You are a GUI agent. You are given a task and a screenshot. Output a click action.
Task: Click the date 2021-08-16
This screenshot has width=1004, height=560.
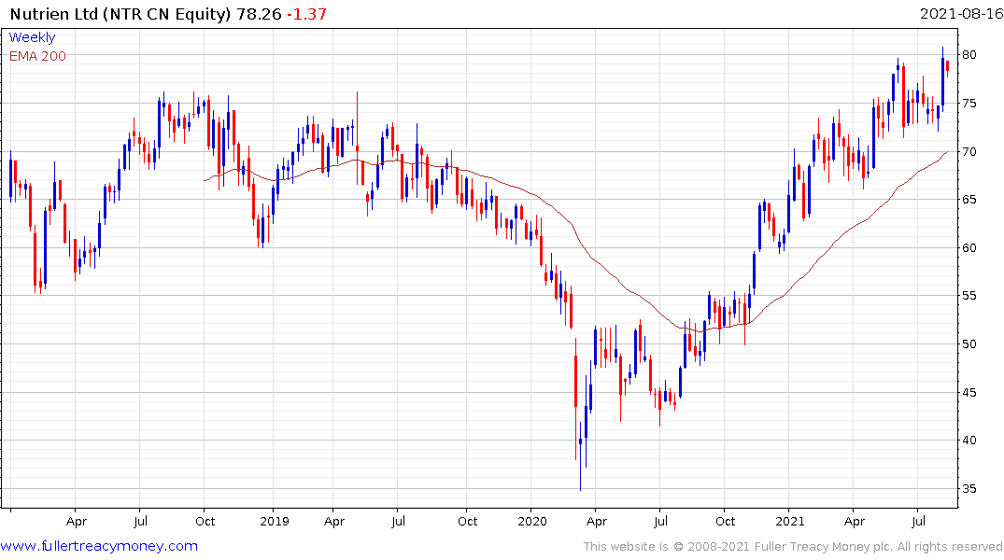[961, 13]
